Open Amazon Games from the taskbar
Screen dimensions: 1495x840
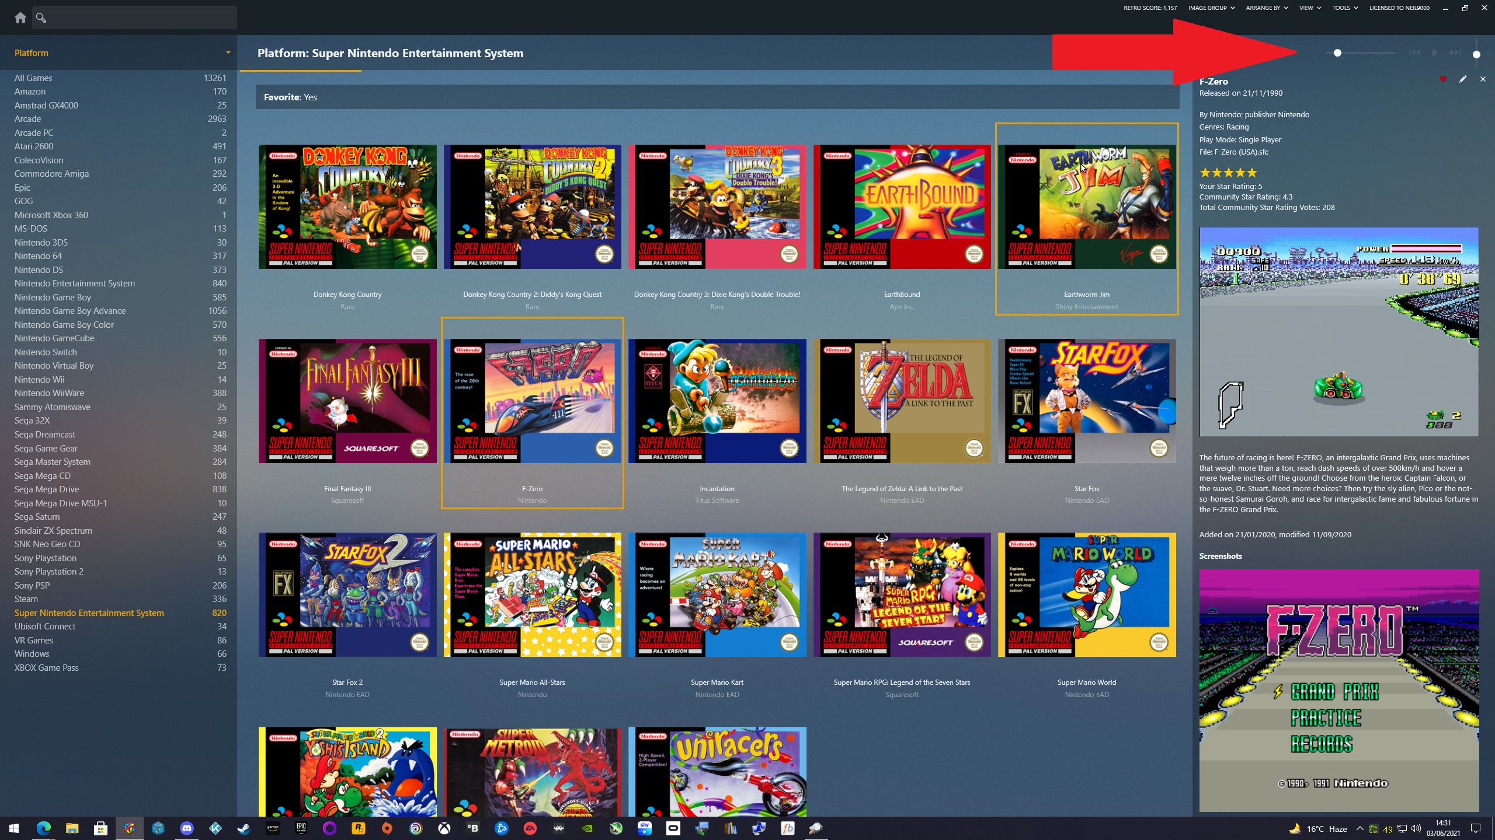point(273,828)
